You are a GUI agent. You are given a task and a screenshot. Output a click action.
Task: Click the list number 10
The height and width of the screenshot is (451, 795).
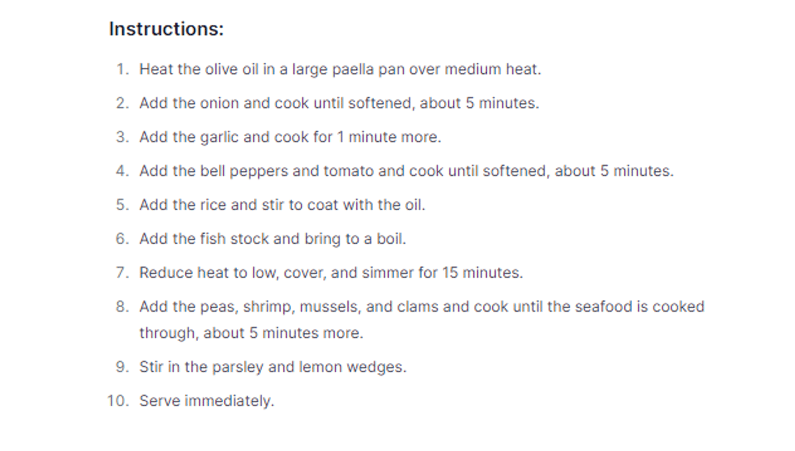pos(118,402)
